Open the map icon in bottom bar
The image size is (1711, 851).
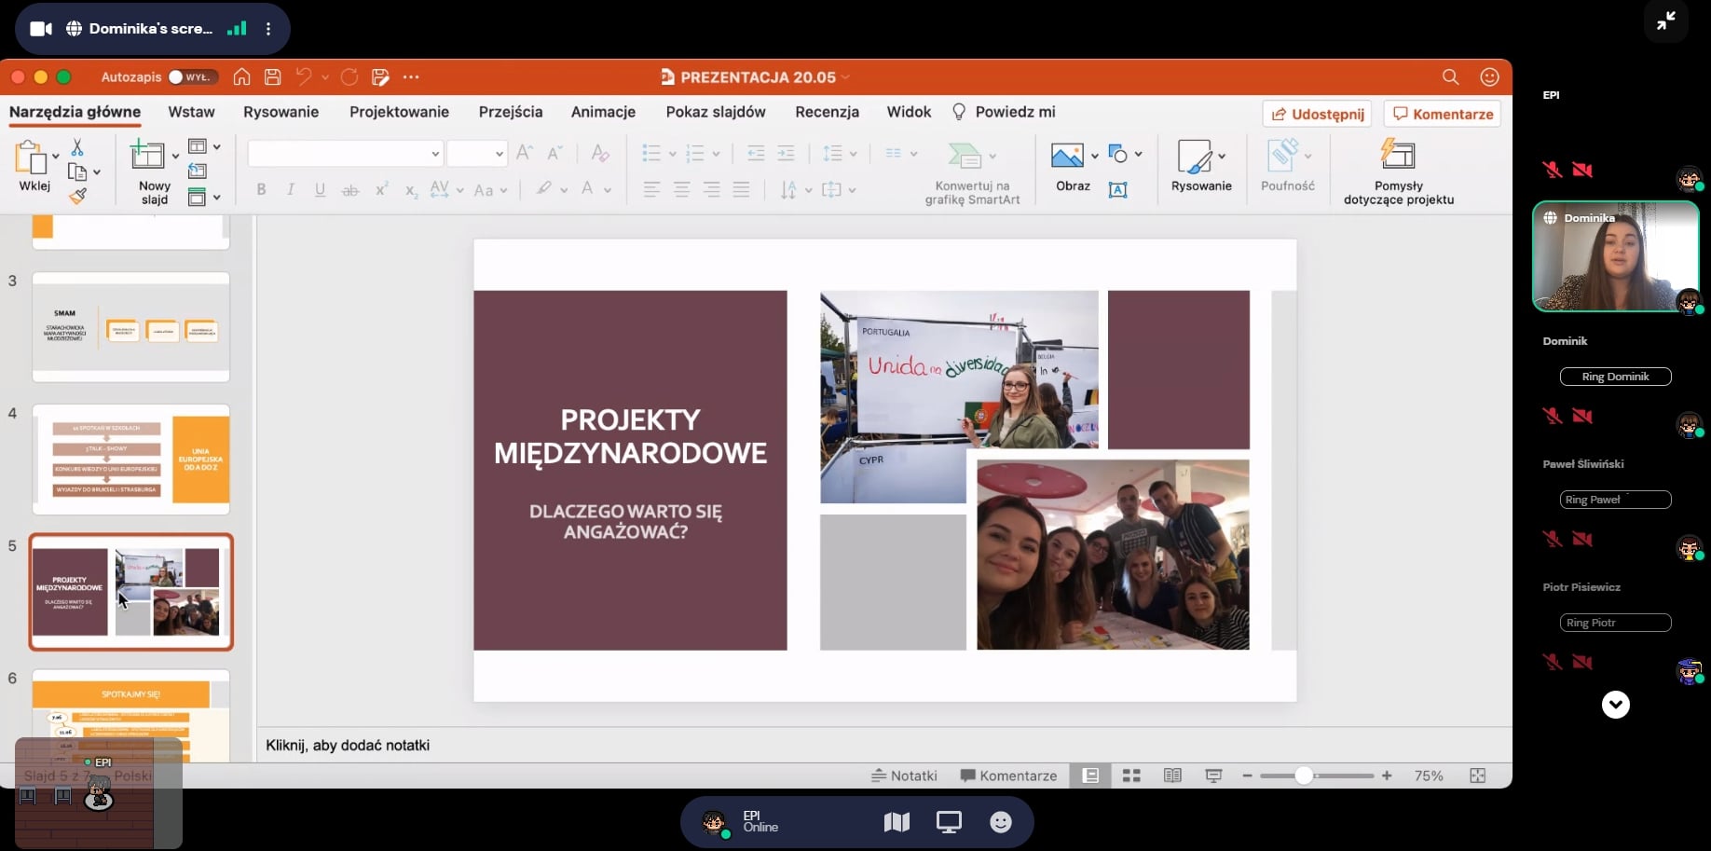[x=897, y=822]
